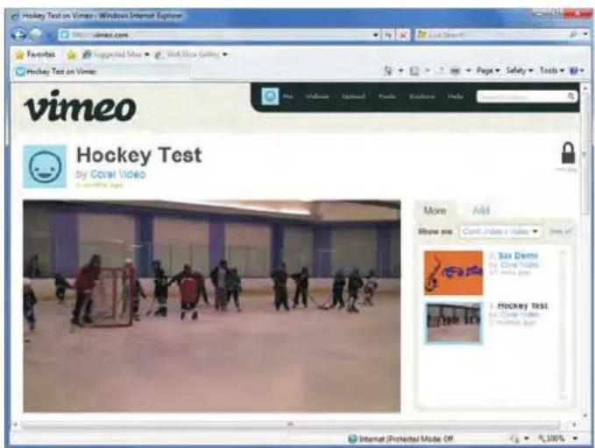
Task: Open the Web Slice Gallery favorites item
Action: 192,54
